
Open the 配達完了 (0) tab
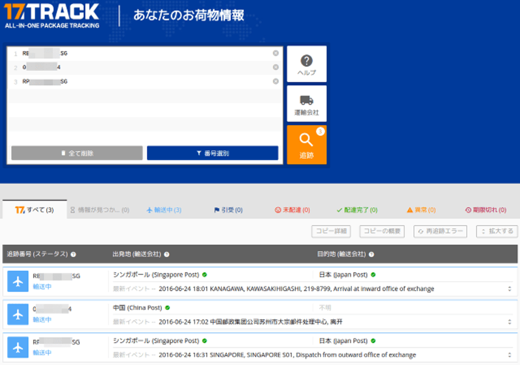pos(357,210)
